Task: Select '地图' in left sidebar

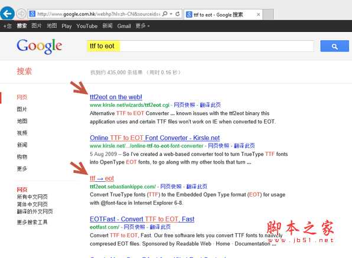Action: [22, 121]
